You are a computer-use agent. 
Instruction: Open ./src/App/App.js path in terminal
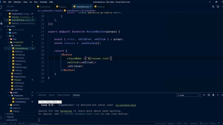pyautogui.click(x=50, y=102)
